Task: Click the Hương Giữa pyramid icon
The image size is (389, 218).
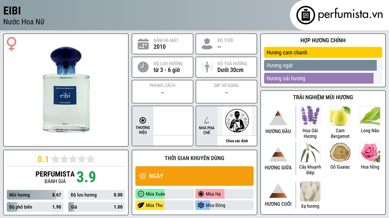Action: click(x=278, y=154)
